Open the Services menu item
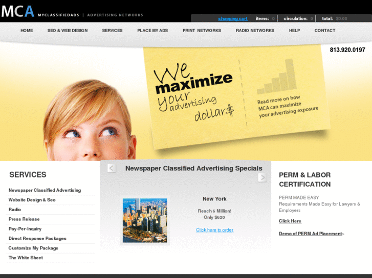 pyautogui.click(x=112, y=31)
